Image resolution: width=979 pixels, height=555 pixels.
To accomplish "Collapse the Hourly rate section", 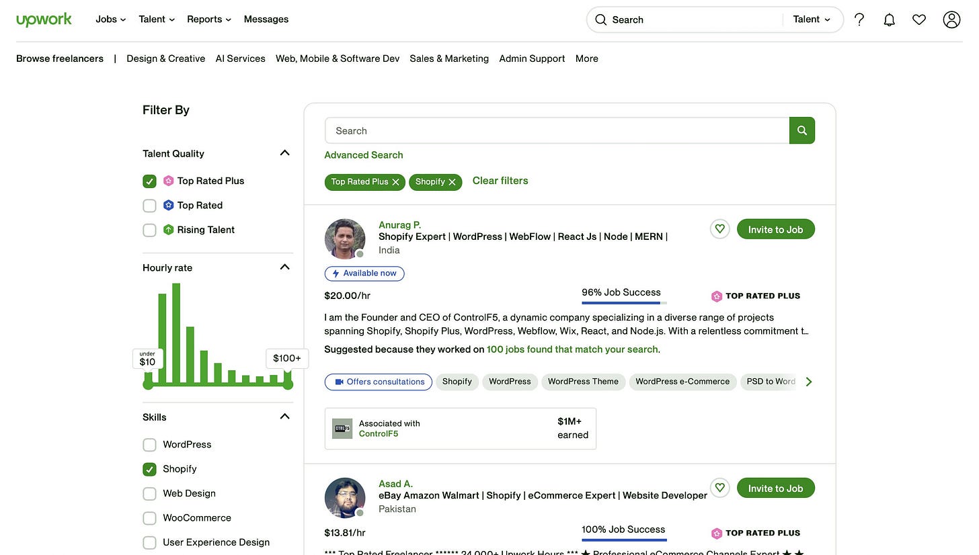I will 284,267.
